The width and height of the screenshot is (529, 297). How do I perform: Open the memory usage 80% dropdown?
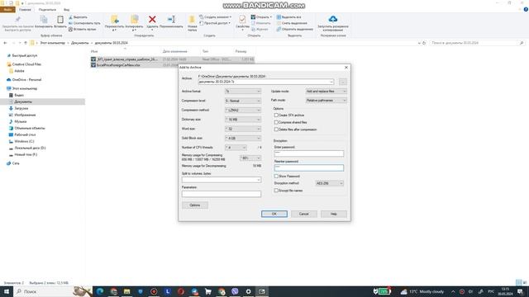click(x=250, y=158)
